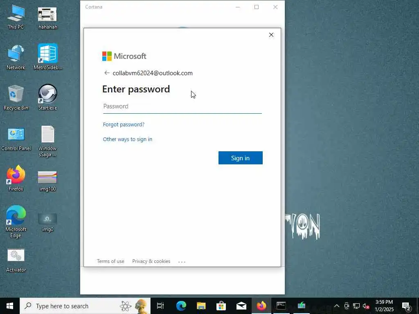The width and height of the screenshot is (419, 314).
Task: Select the Start.exe desktop shortcut
Action: (47, 97)
